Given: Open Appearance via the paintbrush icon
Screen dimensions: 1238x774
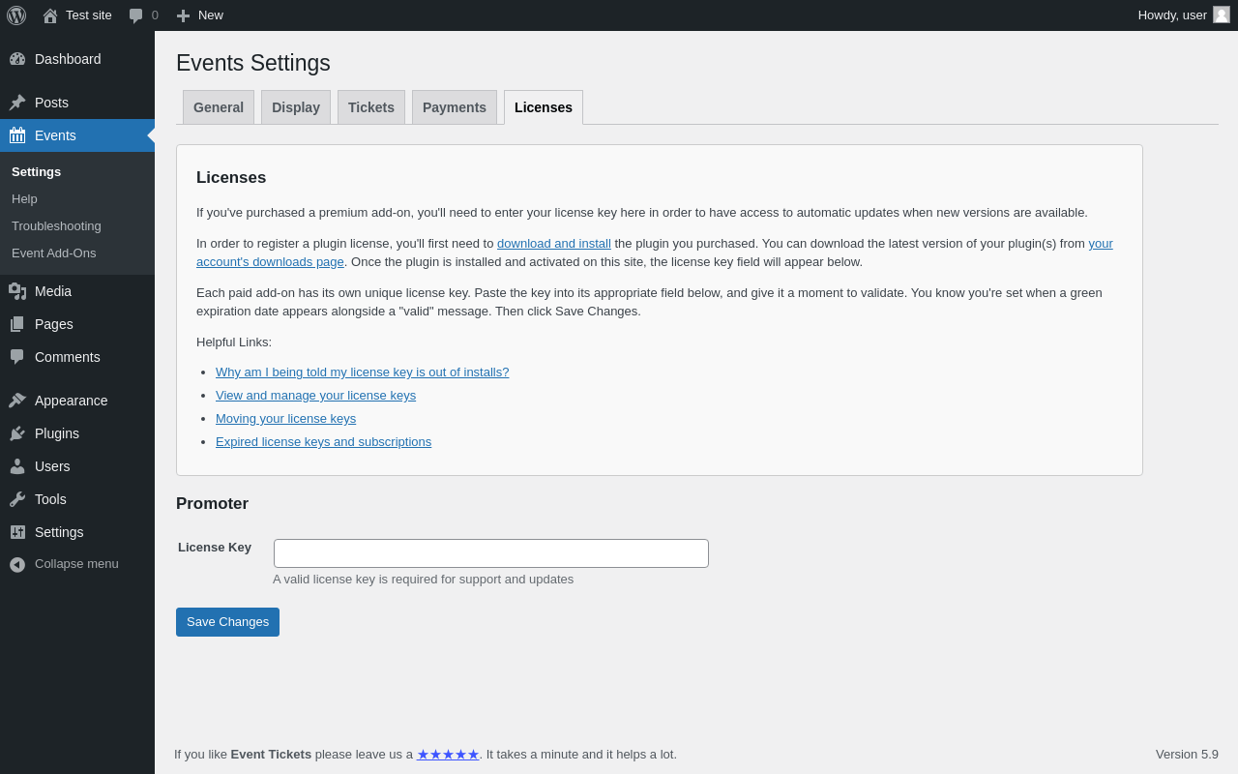Looking at the screenshot, I should pos(17,401).
